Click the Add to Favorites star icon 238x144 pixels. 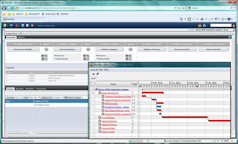[10, 14]
